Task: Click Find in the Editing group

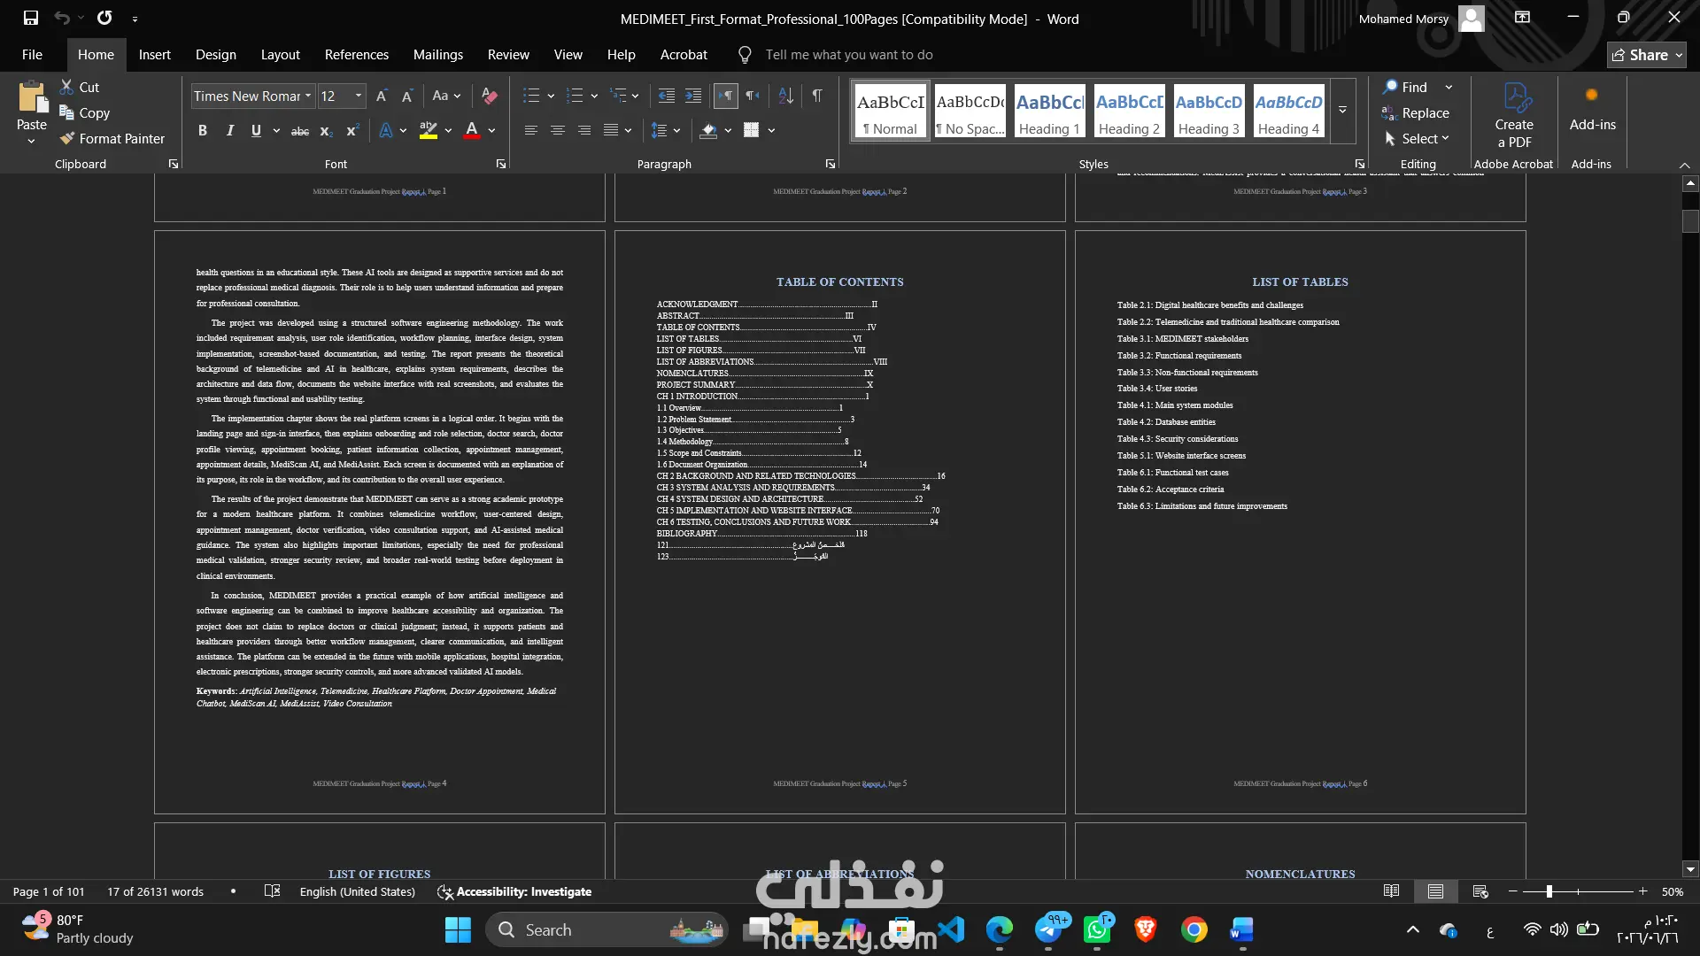Action: coord(1406,87)
